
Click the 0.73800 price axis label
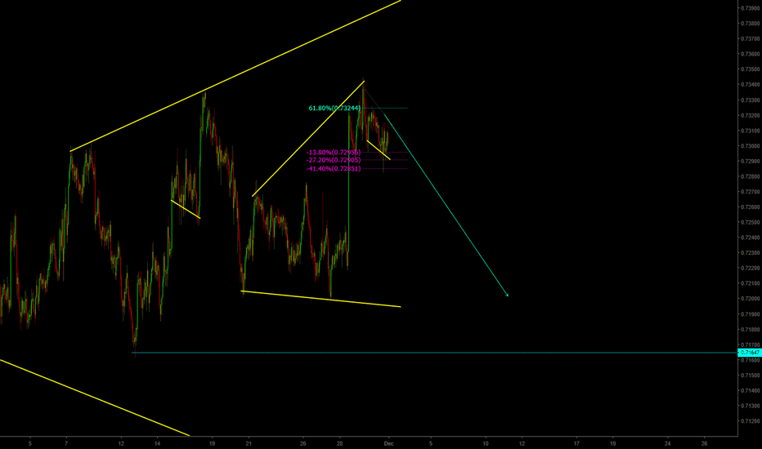[751, 24]
